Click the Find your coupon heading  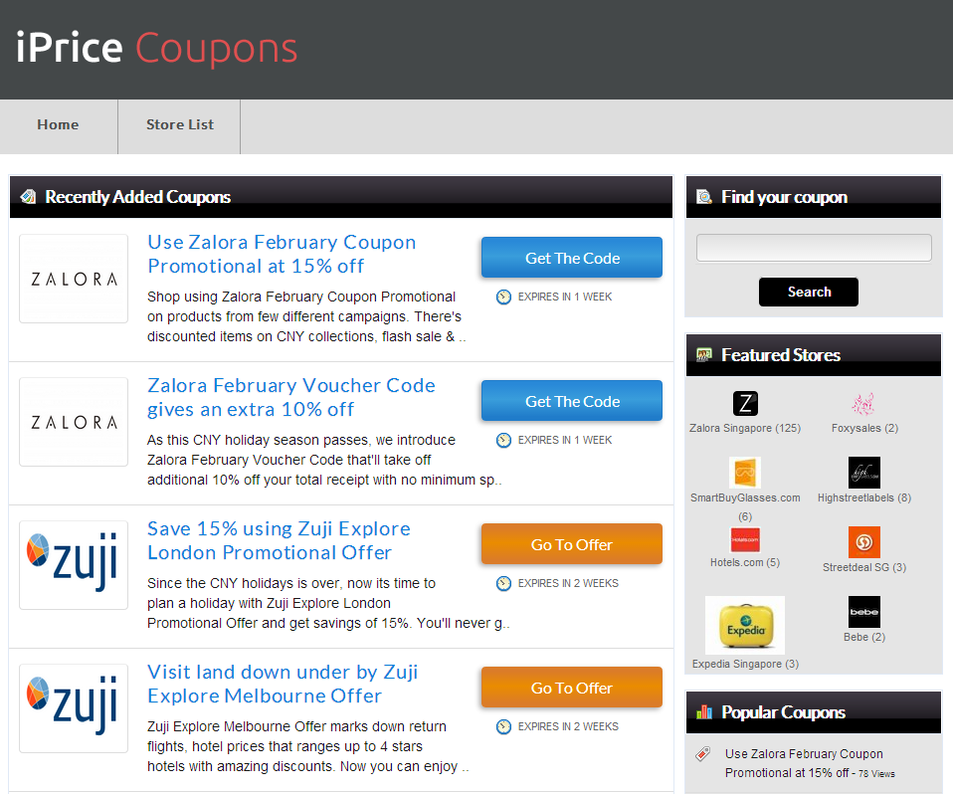click(784, 196)
